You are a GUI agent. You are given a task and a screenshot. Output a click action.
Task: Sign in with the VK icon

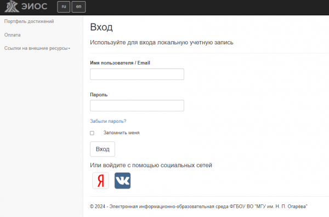pyautogui.click(x=122, y=180)
